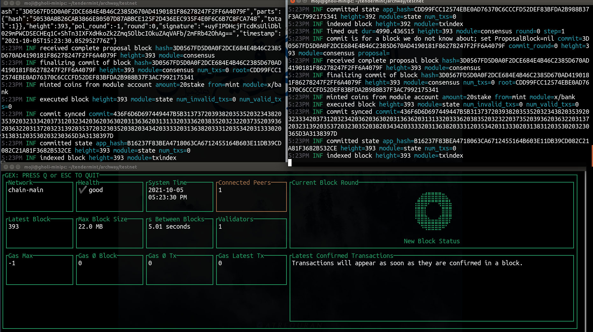This screenshot has width=593, height=332.
Task: Maximize the top-left terminal window
Action: tap(18, 3)
